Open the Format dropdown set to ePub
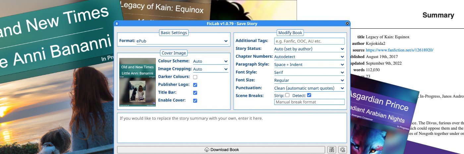Image resolution: width=464 pixels, height=154 pixels. click(182, 41)
